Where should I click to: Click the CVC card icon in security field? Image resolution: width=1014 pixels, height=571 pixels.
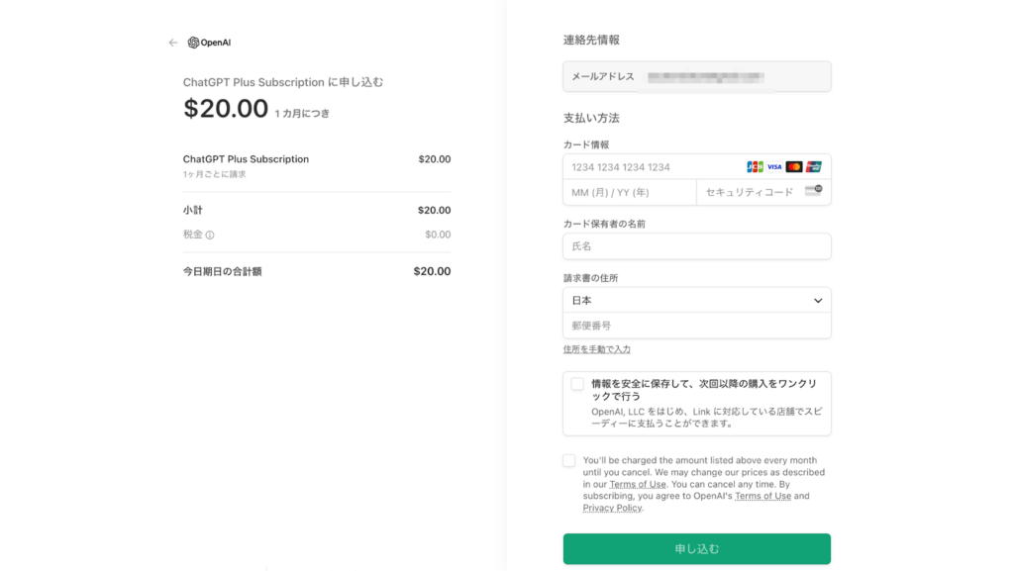pyautogui.click(x=813, y=191)
